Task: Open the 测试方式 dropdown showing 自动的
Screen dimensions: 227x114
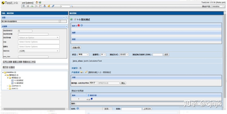Action: click(x=124, y=55)
